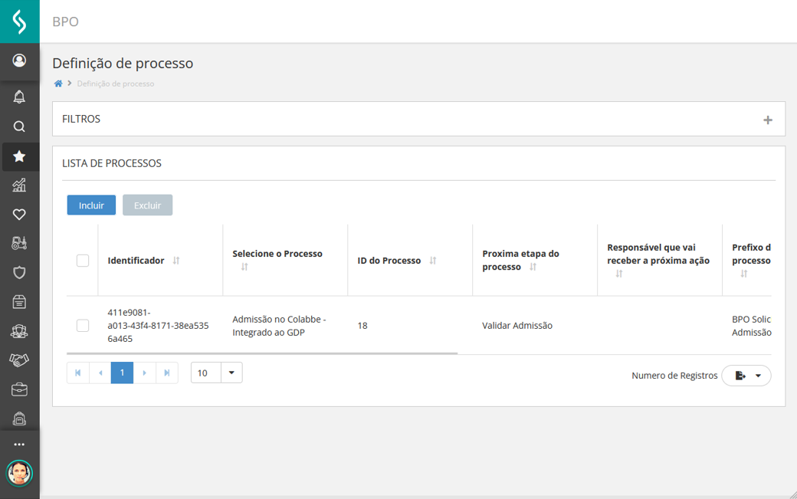Open the briefcase sidebar icon

click(19, 389)
